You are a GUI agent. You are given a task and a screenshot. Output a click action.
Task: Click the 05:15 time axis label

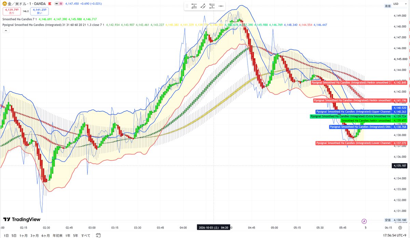point(297,227)
